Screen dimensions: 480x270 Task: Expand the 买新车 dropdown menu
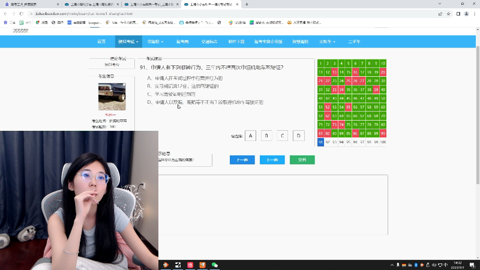click(327, 41)
